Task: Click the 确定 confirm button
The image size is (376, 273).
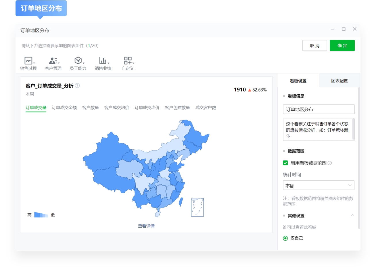Action: point(342,45)
